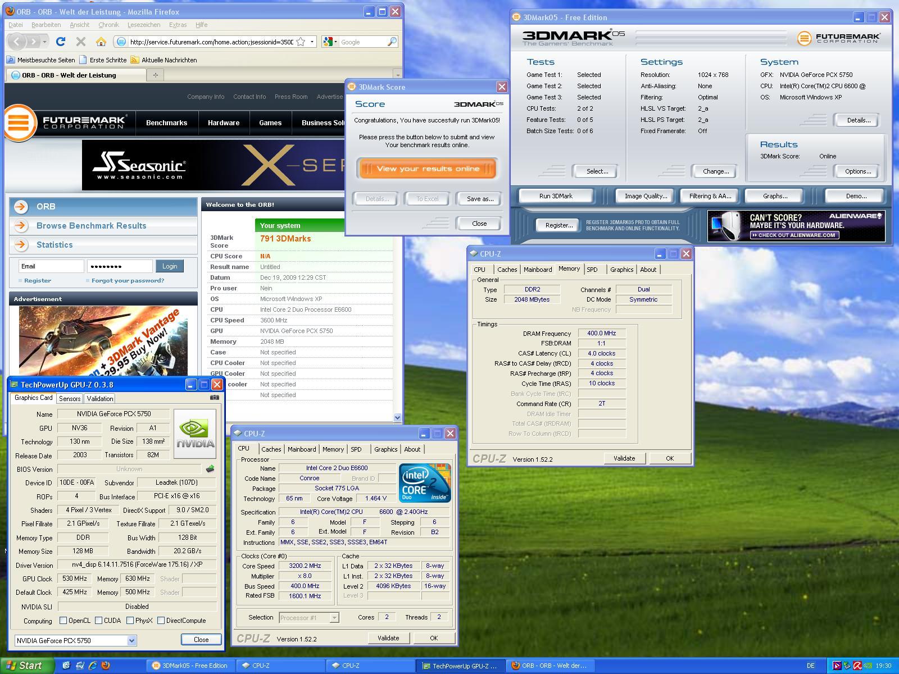899x674 pixels.
Task: Click Forgot your password link
Action: click(x=128, y=280)
